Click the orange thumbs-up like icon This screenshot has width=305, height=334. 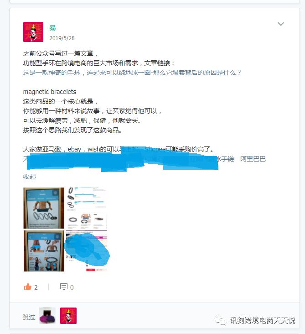tap(28, 287)
